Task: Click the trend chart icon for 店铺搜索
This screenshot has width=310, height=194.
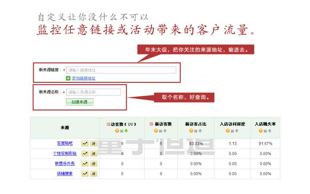Action: pyautogui.click(x=85, y=174)
